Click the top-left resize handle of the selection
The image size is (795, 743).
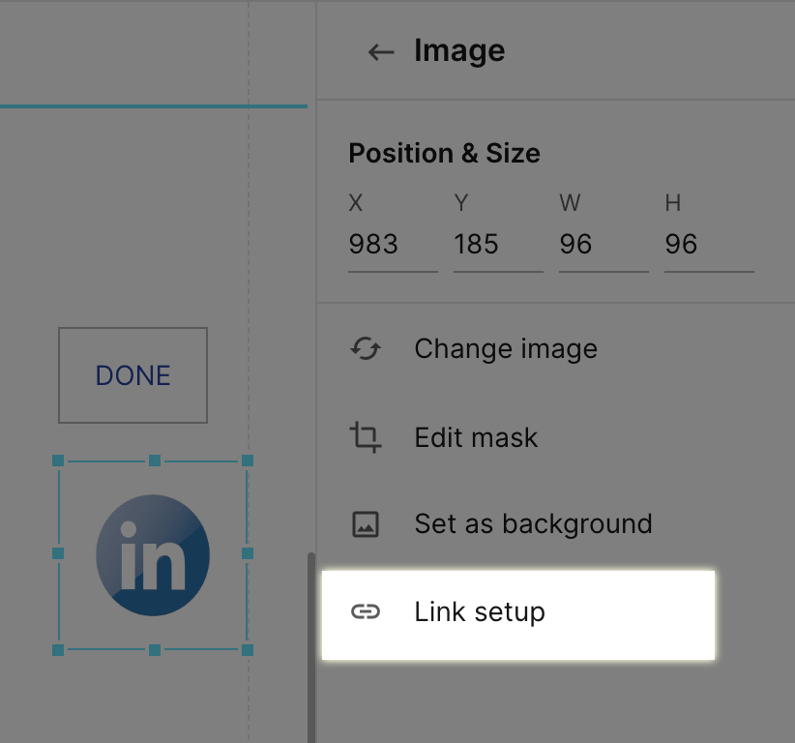[x=58, y=461]
